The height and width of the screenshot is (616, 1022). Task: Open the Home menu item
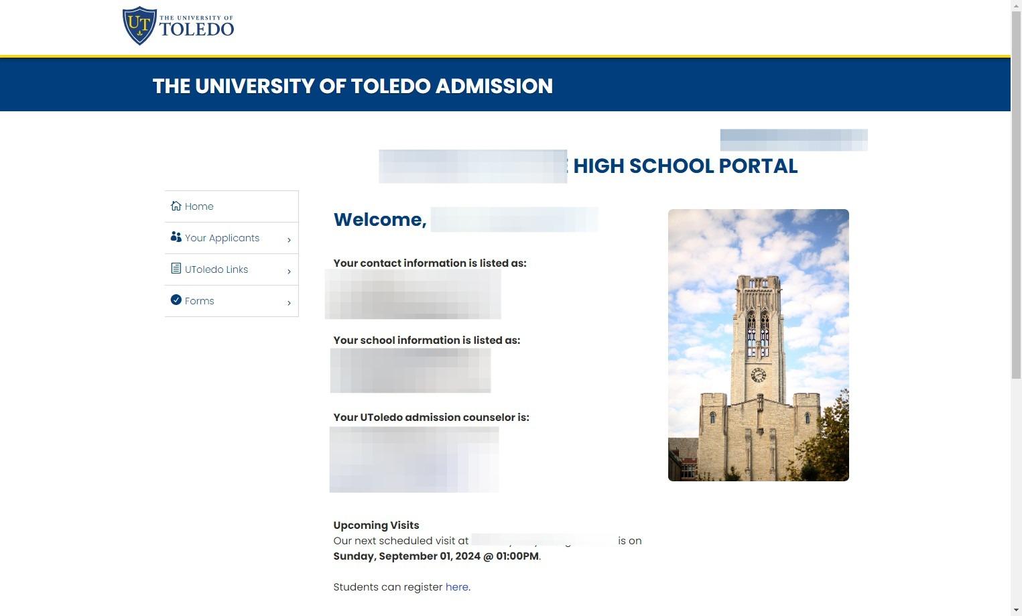(231, 206)
